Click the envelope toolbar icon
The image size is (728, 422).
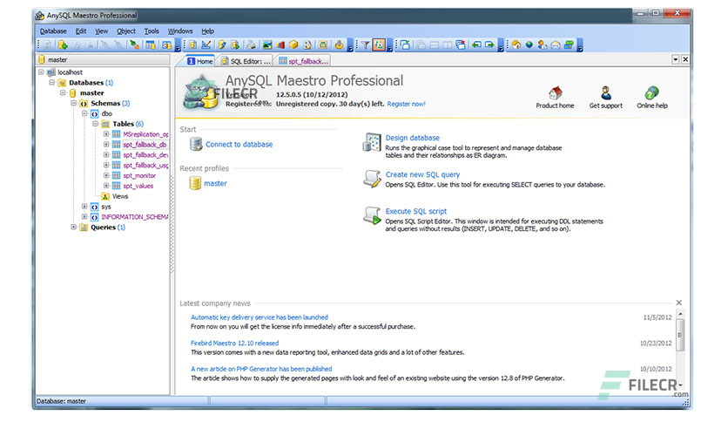pos(556,45)
